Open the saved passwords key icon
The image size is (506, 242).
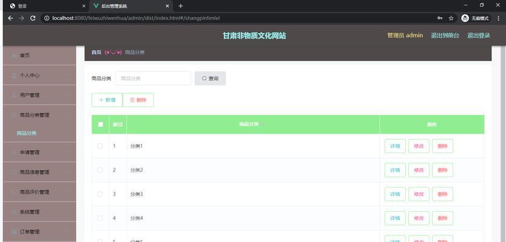pos(440,18)
